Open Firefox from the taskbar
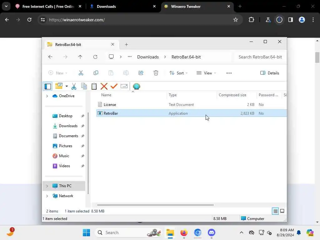This screenshot has height=240, width=320. tap(184, 232)
